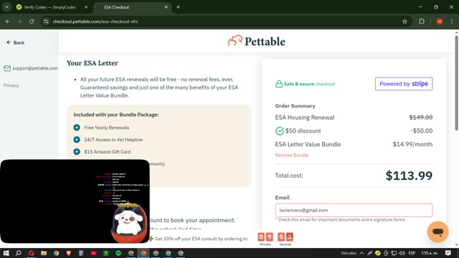Go back using the Back arrow link
The height and width of the screenshot is (258, 459).
[x=16, y=42]
